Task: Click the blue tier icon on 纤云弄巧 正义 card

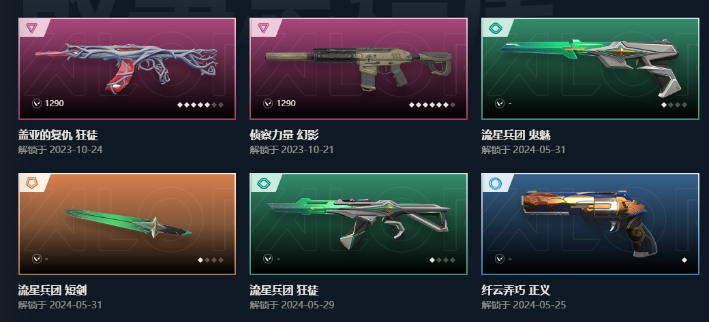Action: [x=495, y=183]
